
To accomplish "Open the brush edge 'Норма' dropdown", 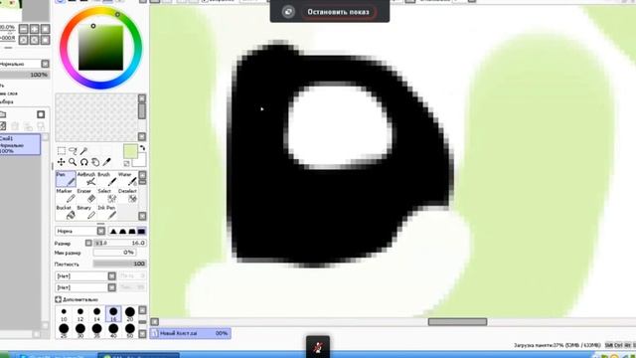I will (79, 232).
